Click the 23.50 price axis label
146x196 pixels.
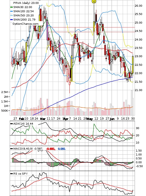(x=139, y=48)
